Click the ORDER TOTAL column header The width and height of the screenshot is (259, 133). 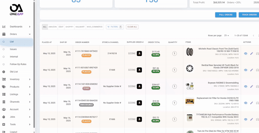[154, 42]
